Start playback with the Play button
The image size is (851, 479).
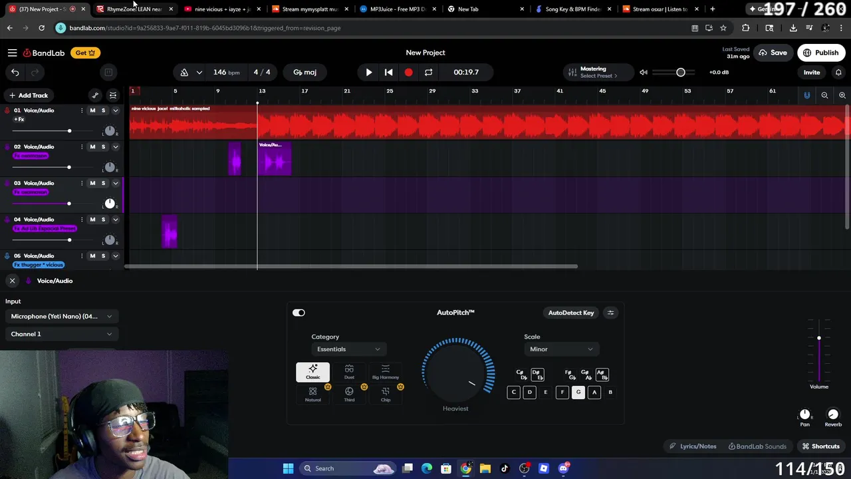(369, 72)
